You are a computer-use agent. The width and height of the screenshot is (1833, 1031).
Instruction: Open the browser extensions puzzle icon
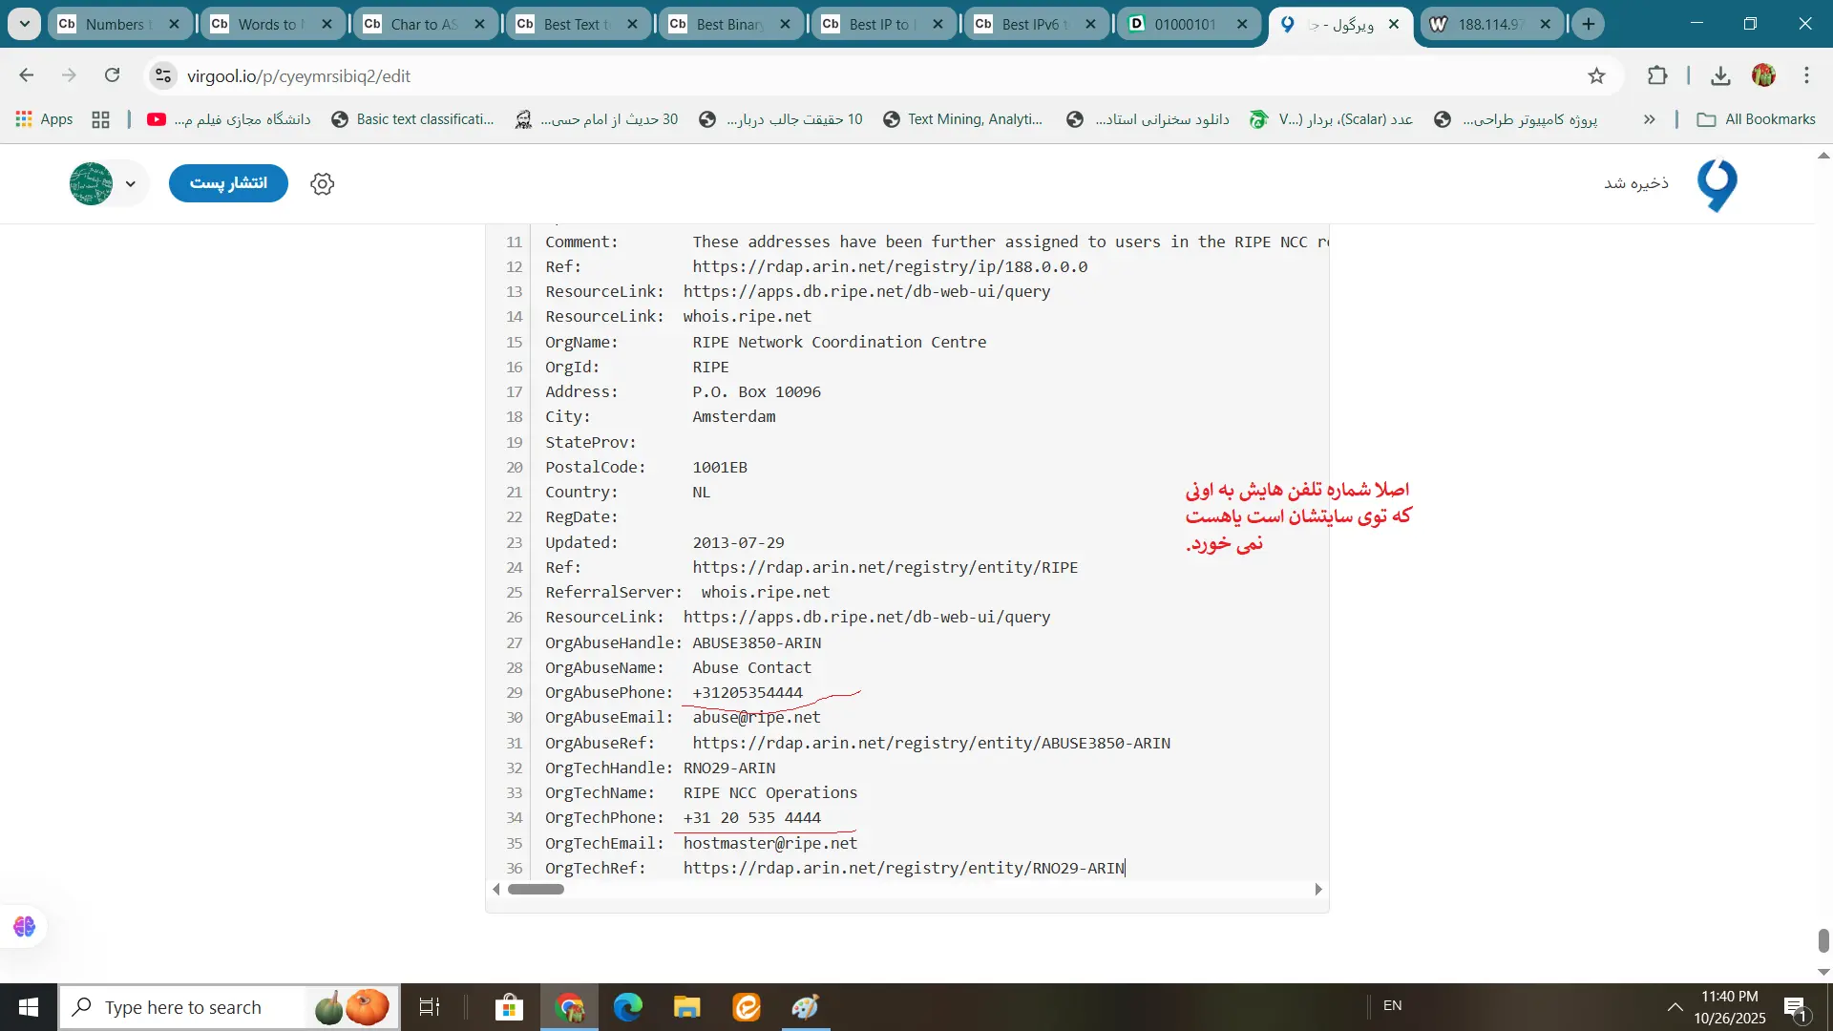1657,75
